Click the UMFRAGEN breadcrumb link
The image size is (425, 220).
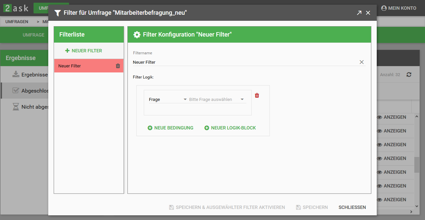coord(17,21)
